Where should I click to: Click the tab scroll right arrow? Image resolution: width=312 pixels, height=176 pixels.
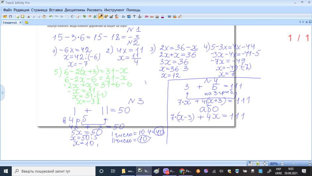coord(303,22)
